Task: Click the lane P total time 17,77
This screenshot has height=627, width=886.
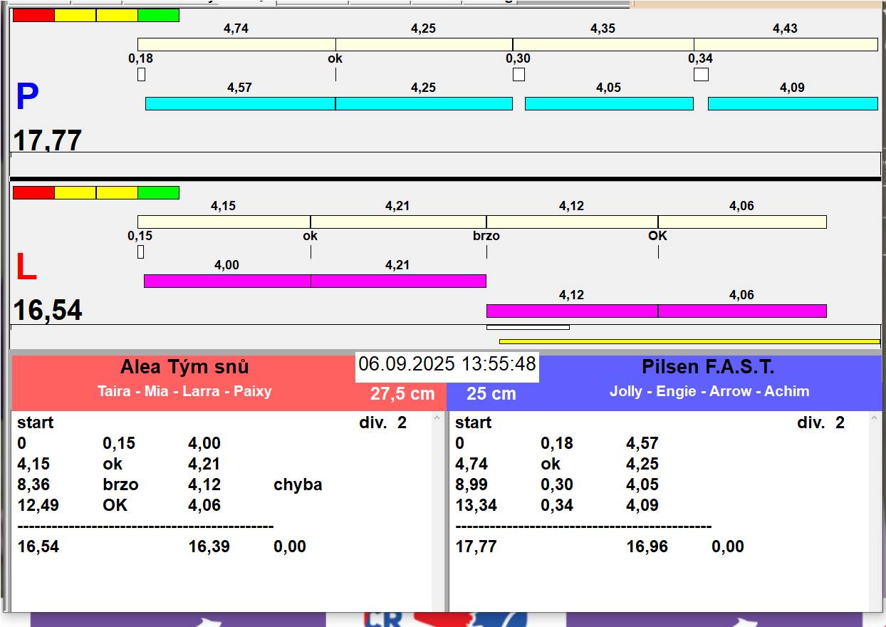Action: coord(48,140)
